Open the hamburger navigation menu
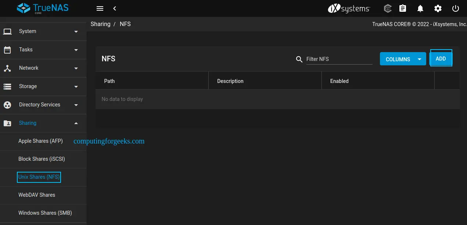This screenshot has height=225, width=467. pyautogui.click(x=100, y=8)
